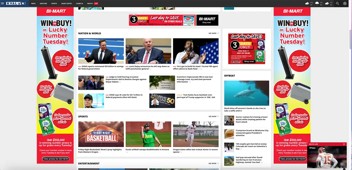
Task: Read Louis DeJoy USPS postmaster headline
Action: coord(148,68)
